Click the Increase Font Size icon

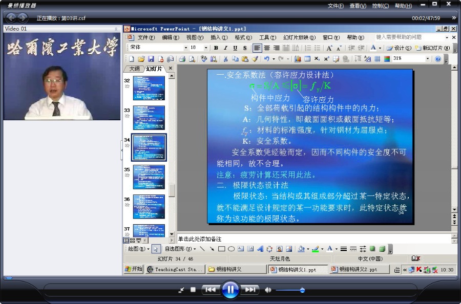coord(329,48)
